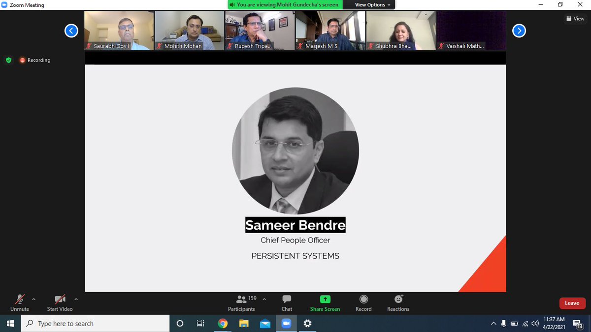
Task: Switch to Zoom app on taskbar
Action: point(286,324)
